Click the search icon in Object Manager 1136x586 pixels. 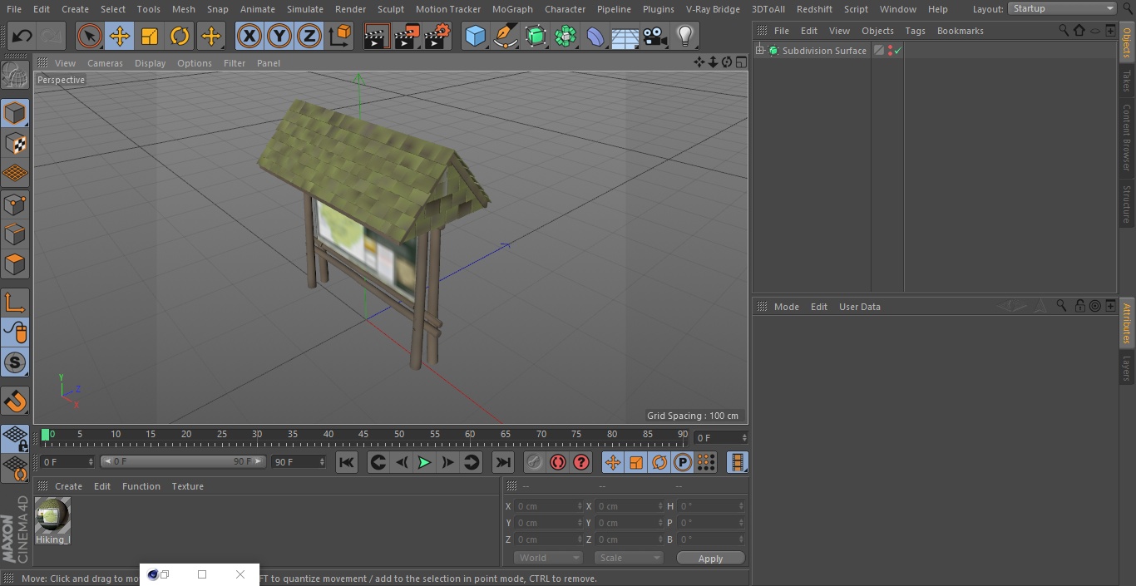click(x=1064, y=30)
